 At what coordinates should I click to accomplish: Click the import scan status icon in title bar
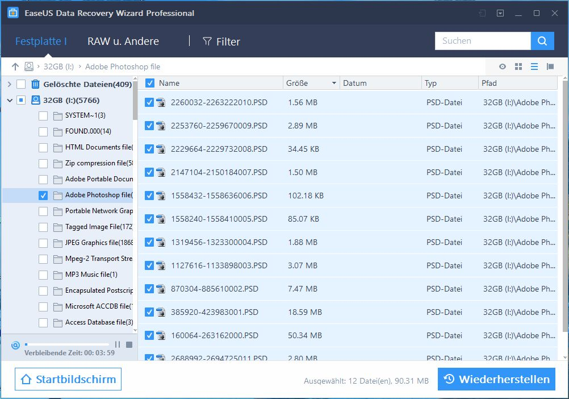[482, 13]
